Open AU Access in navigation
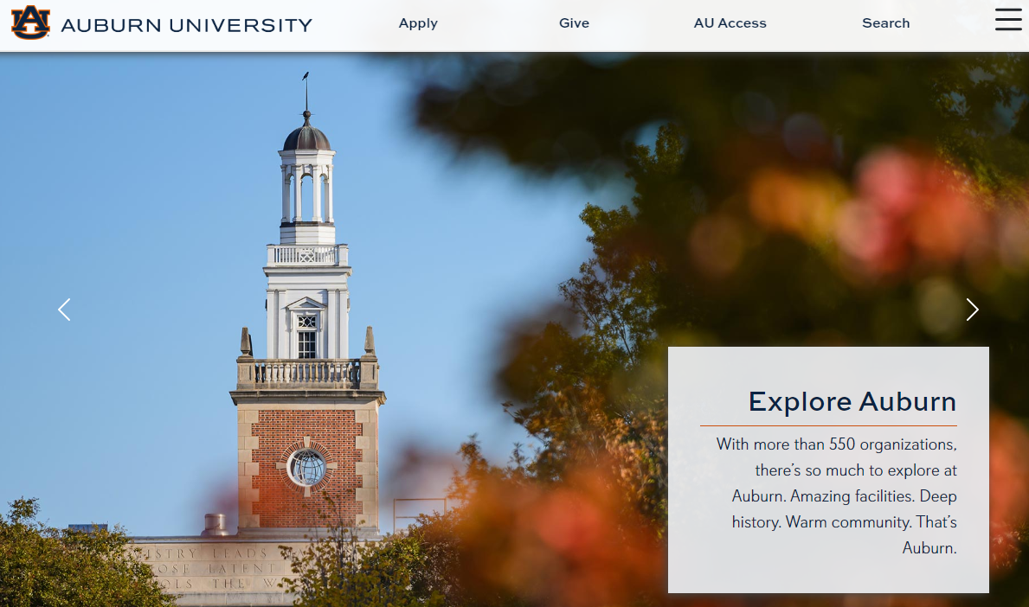Viewport: 1029px width, 607px height. pyautogui.click(x=730, y=23)
